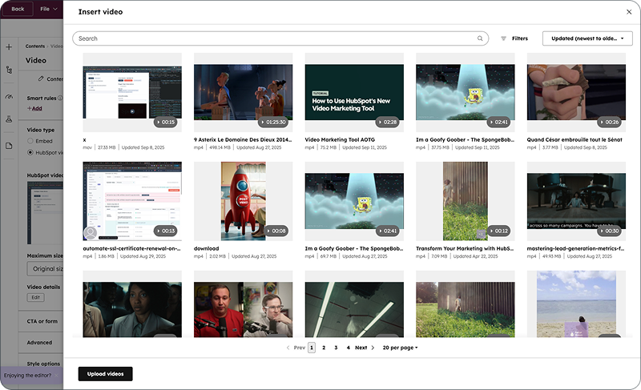The image size is (641, 390).
Task: Select the beach video thumbnail
Action: point(576,304)
